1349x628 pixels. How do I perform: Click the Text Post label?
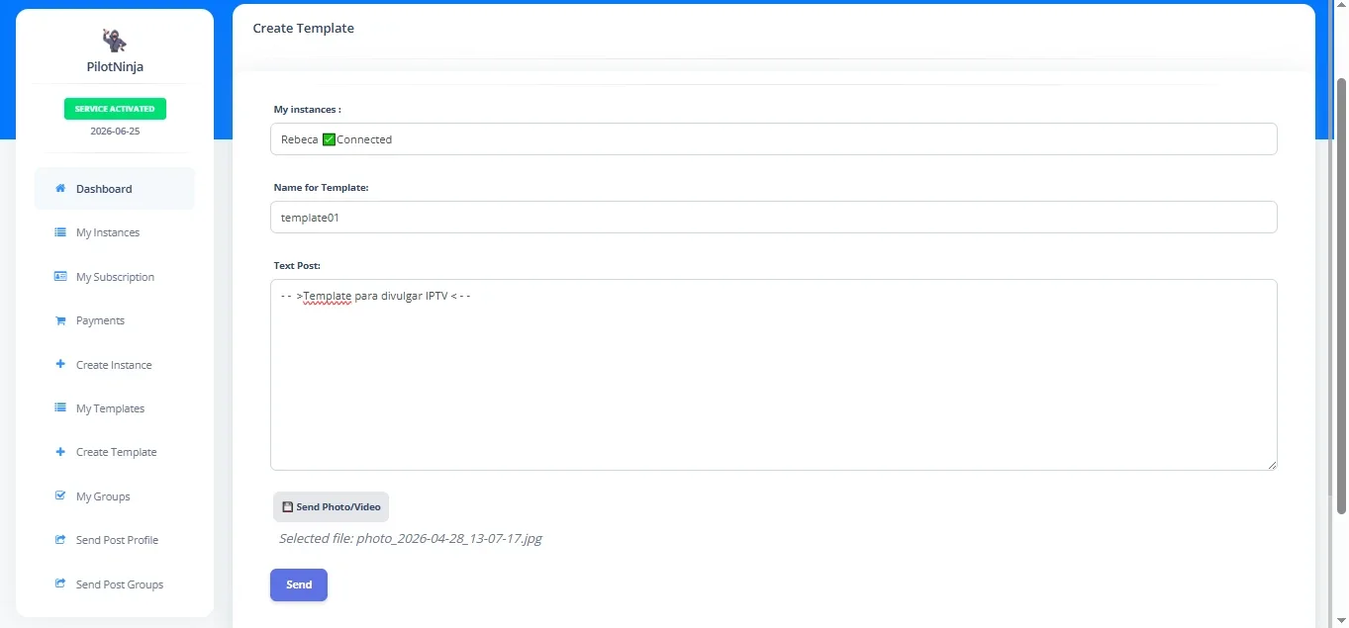pos(297,265)
